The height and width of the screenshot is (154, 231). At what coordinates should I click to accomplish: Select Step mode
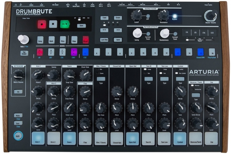pos(74,40)
